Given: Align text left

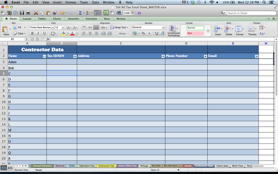Looking at the screenshot, I should tap(84, 33).
